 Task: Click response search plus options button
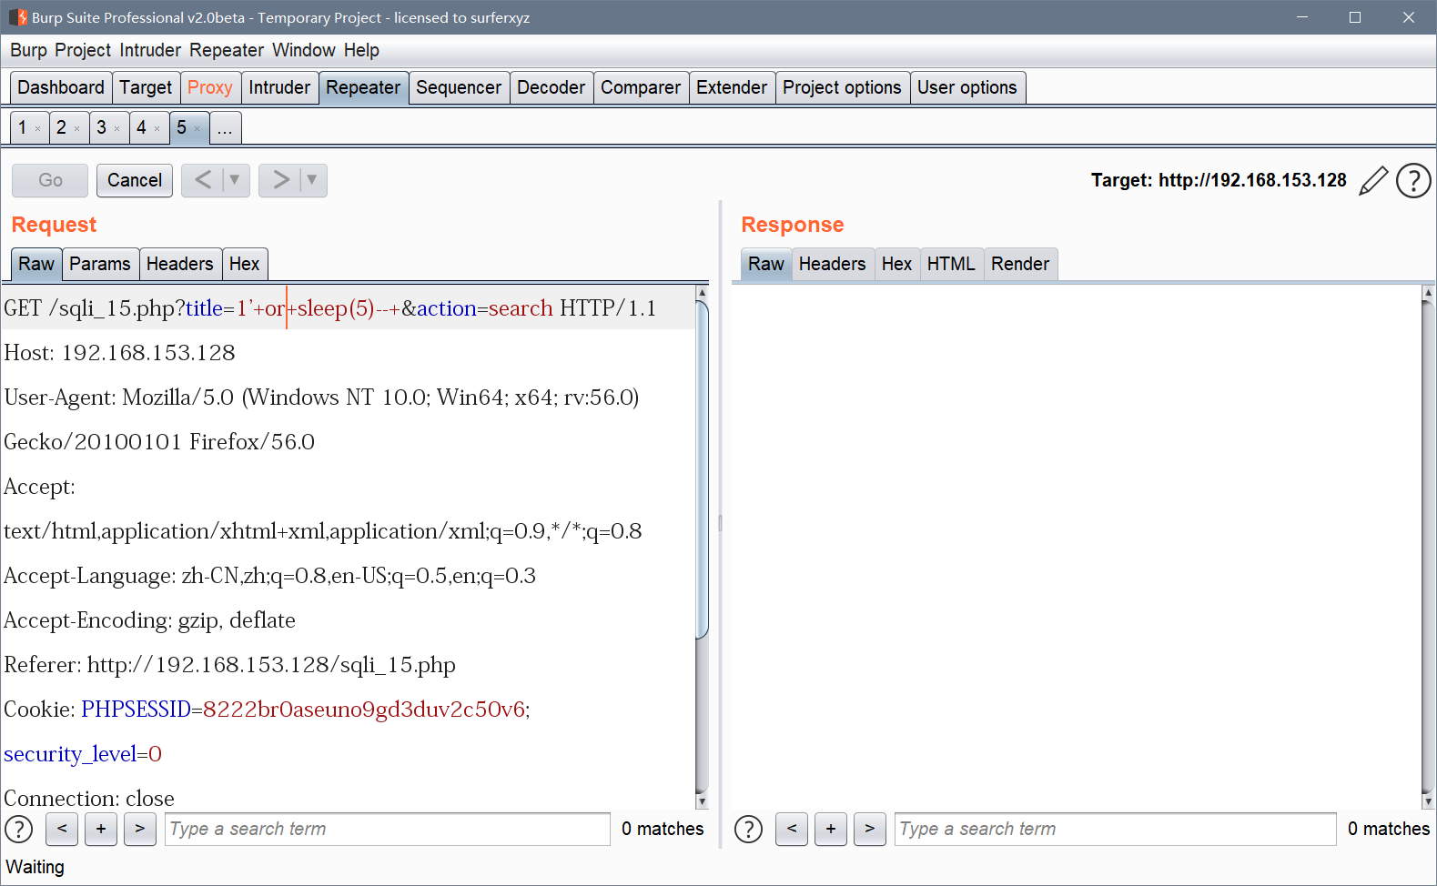click(x=831, y=829)
